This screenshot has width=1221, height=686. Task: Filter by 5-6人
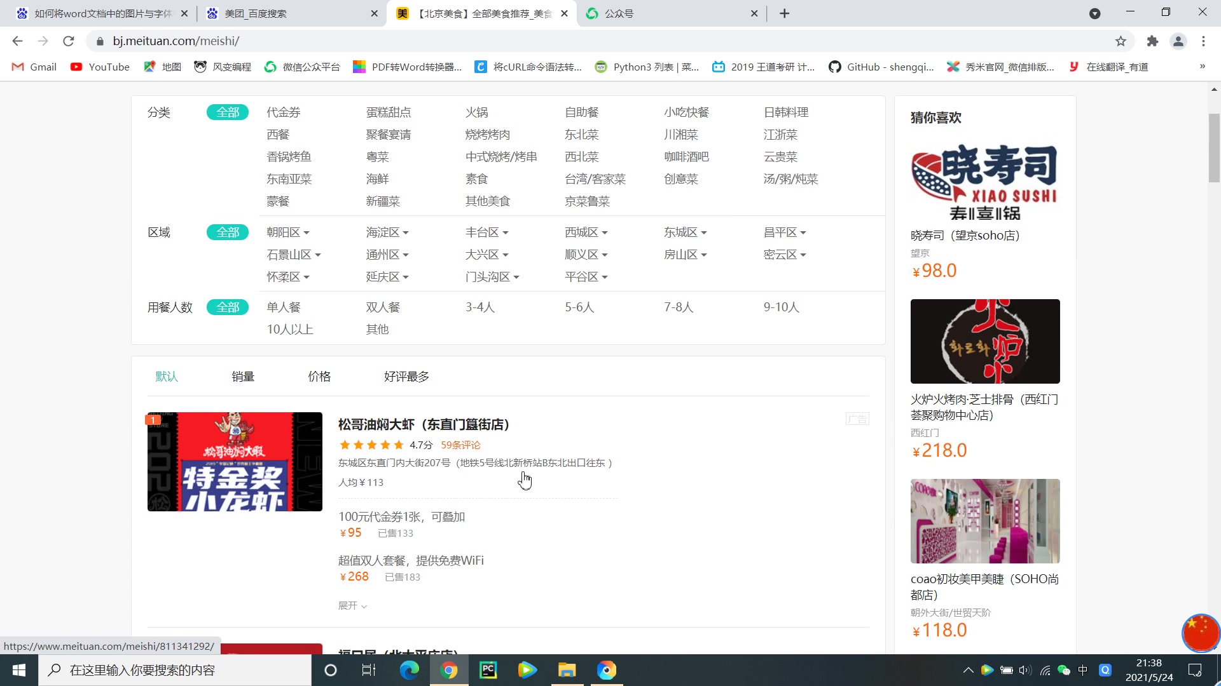[x=579, y=307]
